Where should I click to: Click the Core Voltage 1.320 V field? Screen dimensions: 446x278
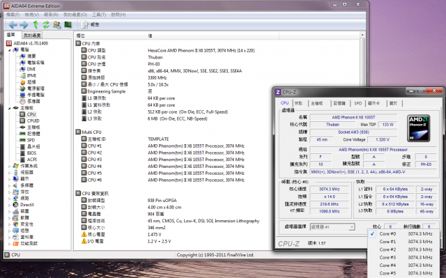[x=383, y=139]
